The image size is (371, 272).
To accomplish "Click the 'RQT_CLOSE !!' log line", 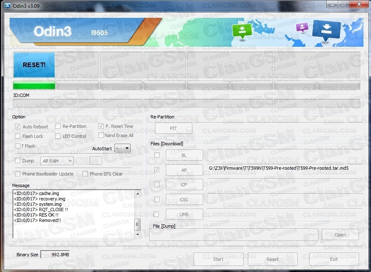I will click(x=41, y=209).
